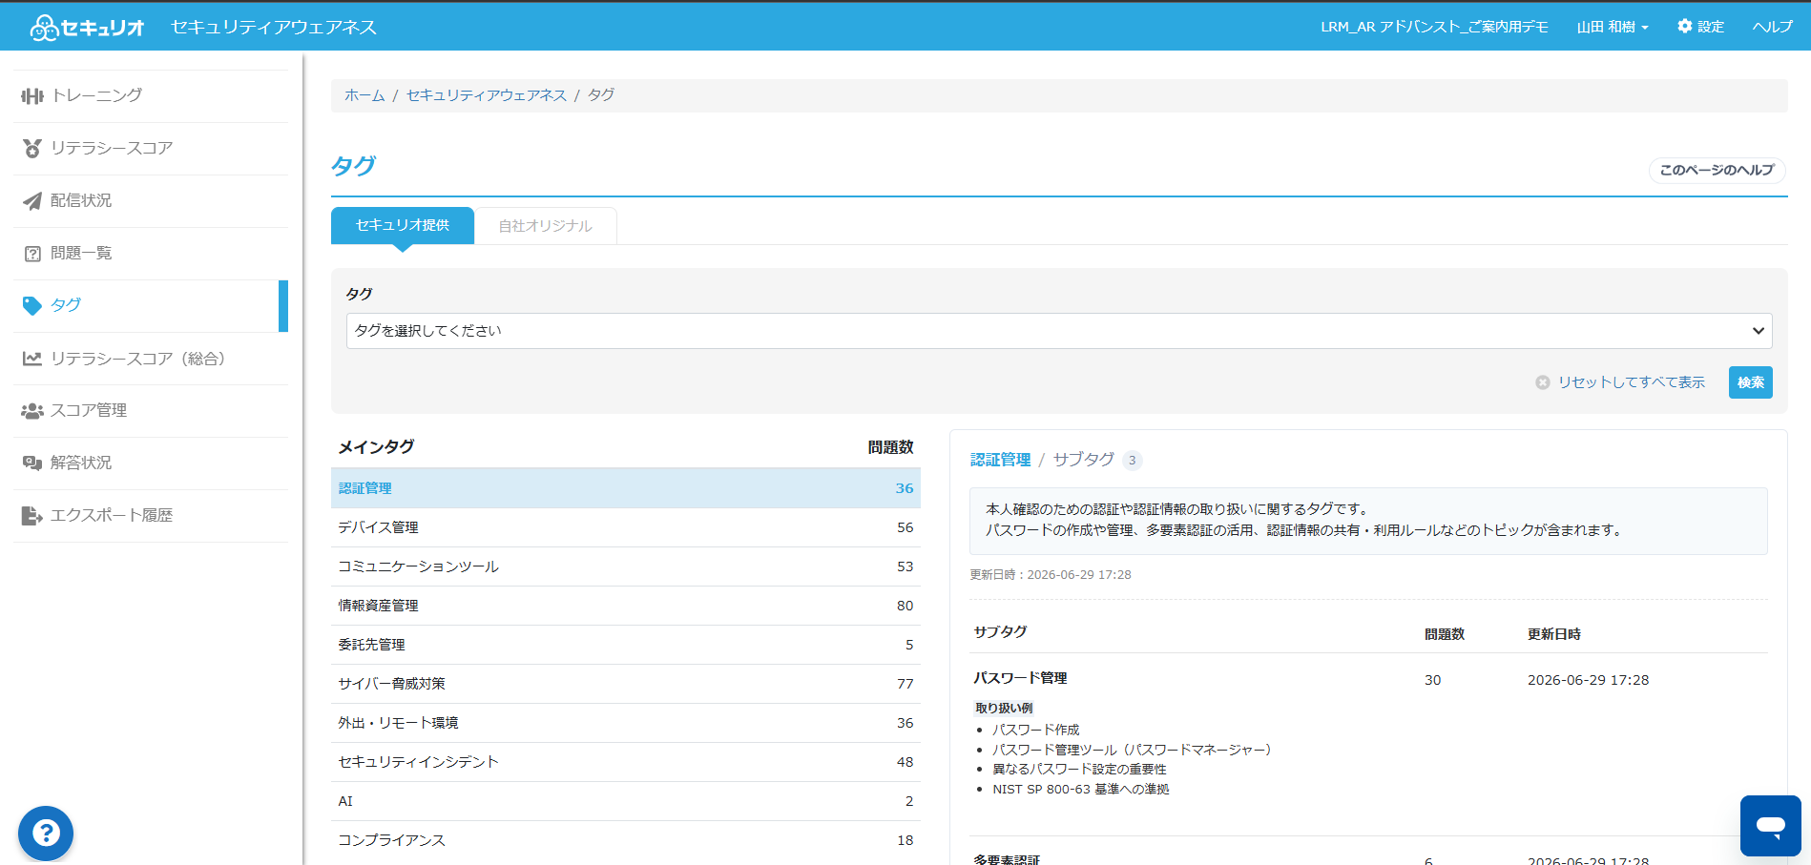Click the 更新日時 column header

tap(1553, 634)
